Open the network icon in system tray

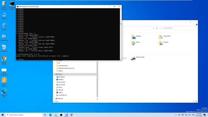pyautogui.click(x=186, y=115)
